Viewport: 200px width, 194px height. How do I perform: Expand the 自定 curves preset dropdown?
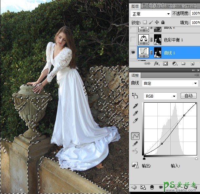(x=169, y=83)
